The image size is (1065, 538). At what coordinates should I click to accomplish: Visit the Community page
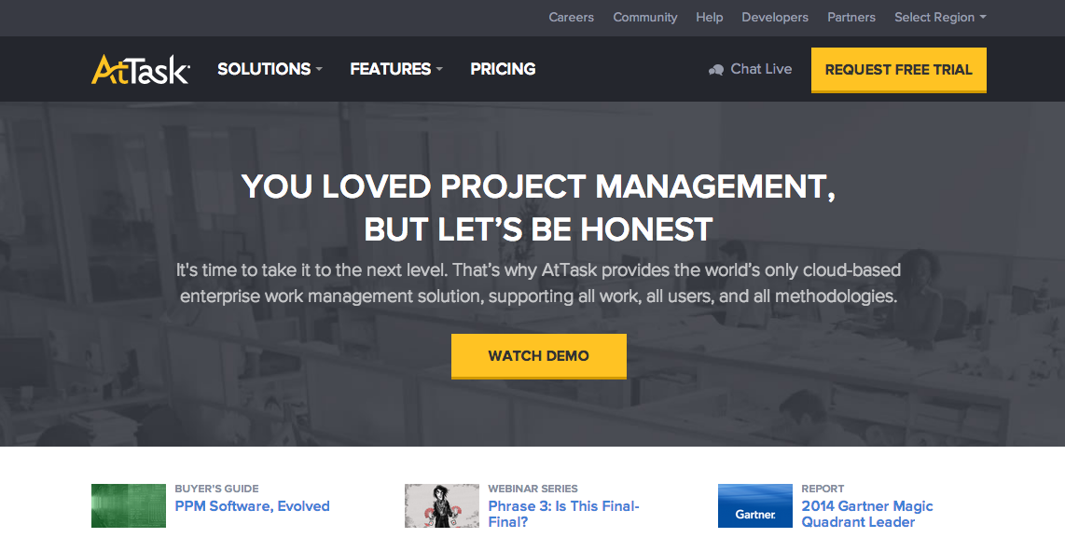[644, 18]
